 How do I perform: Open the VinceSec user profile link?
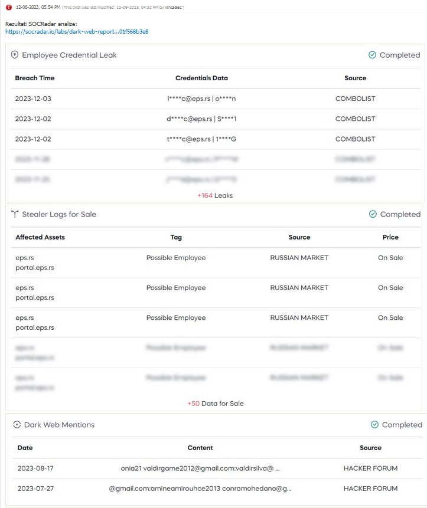point(174,7)
